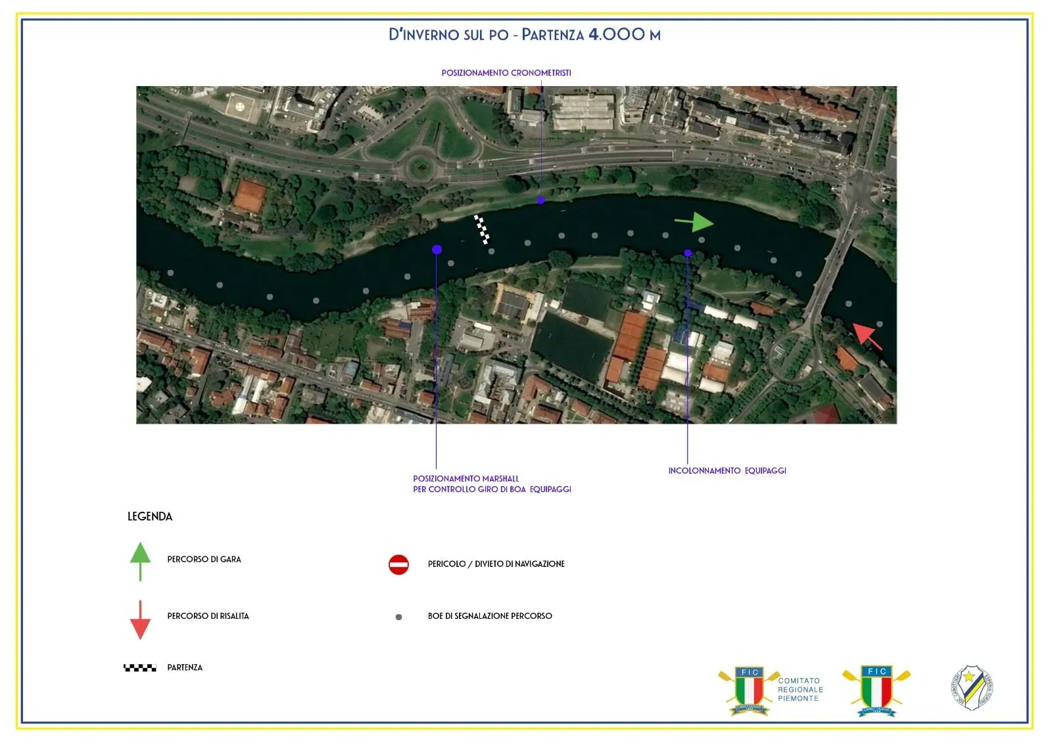The height and width of the screenshot is (743, 1052).
Task: Click the 'Legenda' heading
Action: click(x=150, y=517)
